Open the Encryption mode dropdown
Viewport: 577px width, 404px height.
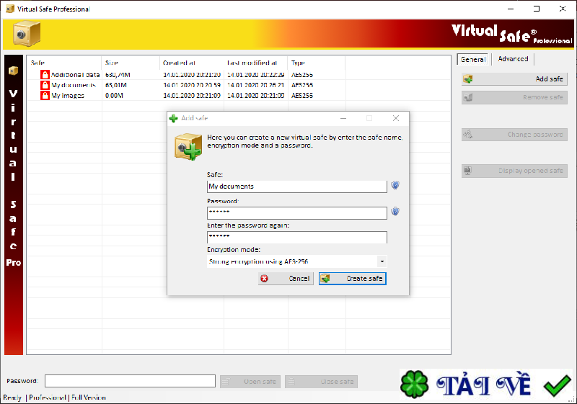(382, 261)
